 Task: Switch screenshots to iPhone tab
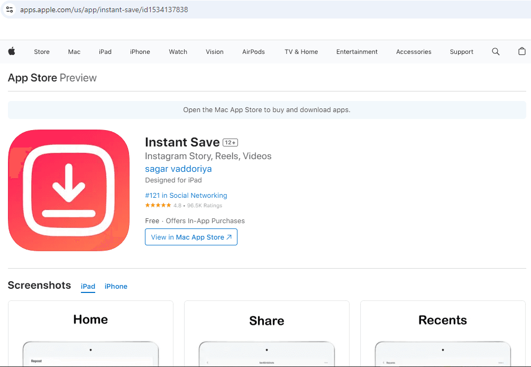click(116, 287)
